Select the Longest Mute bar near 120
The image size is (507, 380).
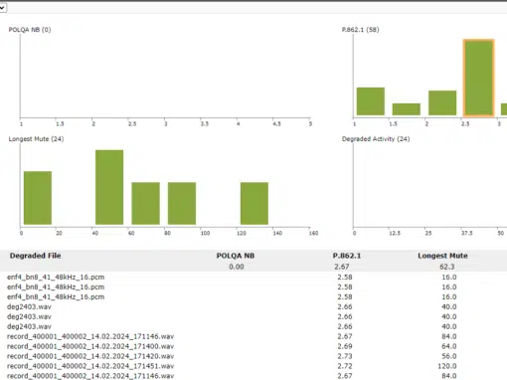pyautogui.click(x=254, y=203)
